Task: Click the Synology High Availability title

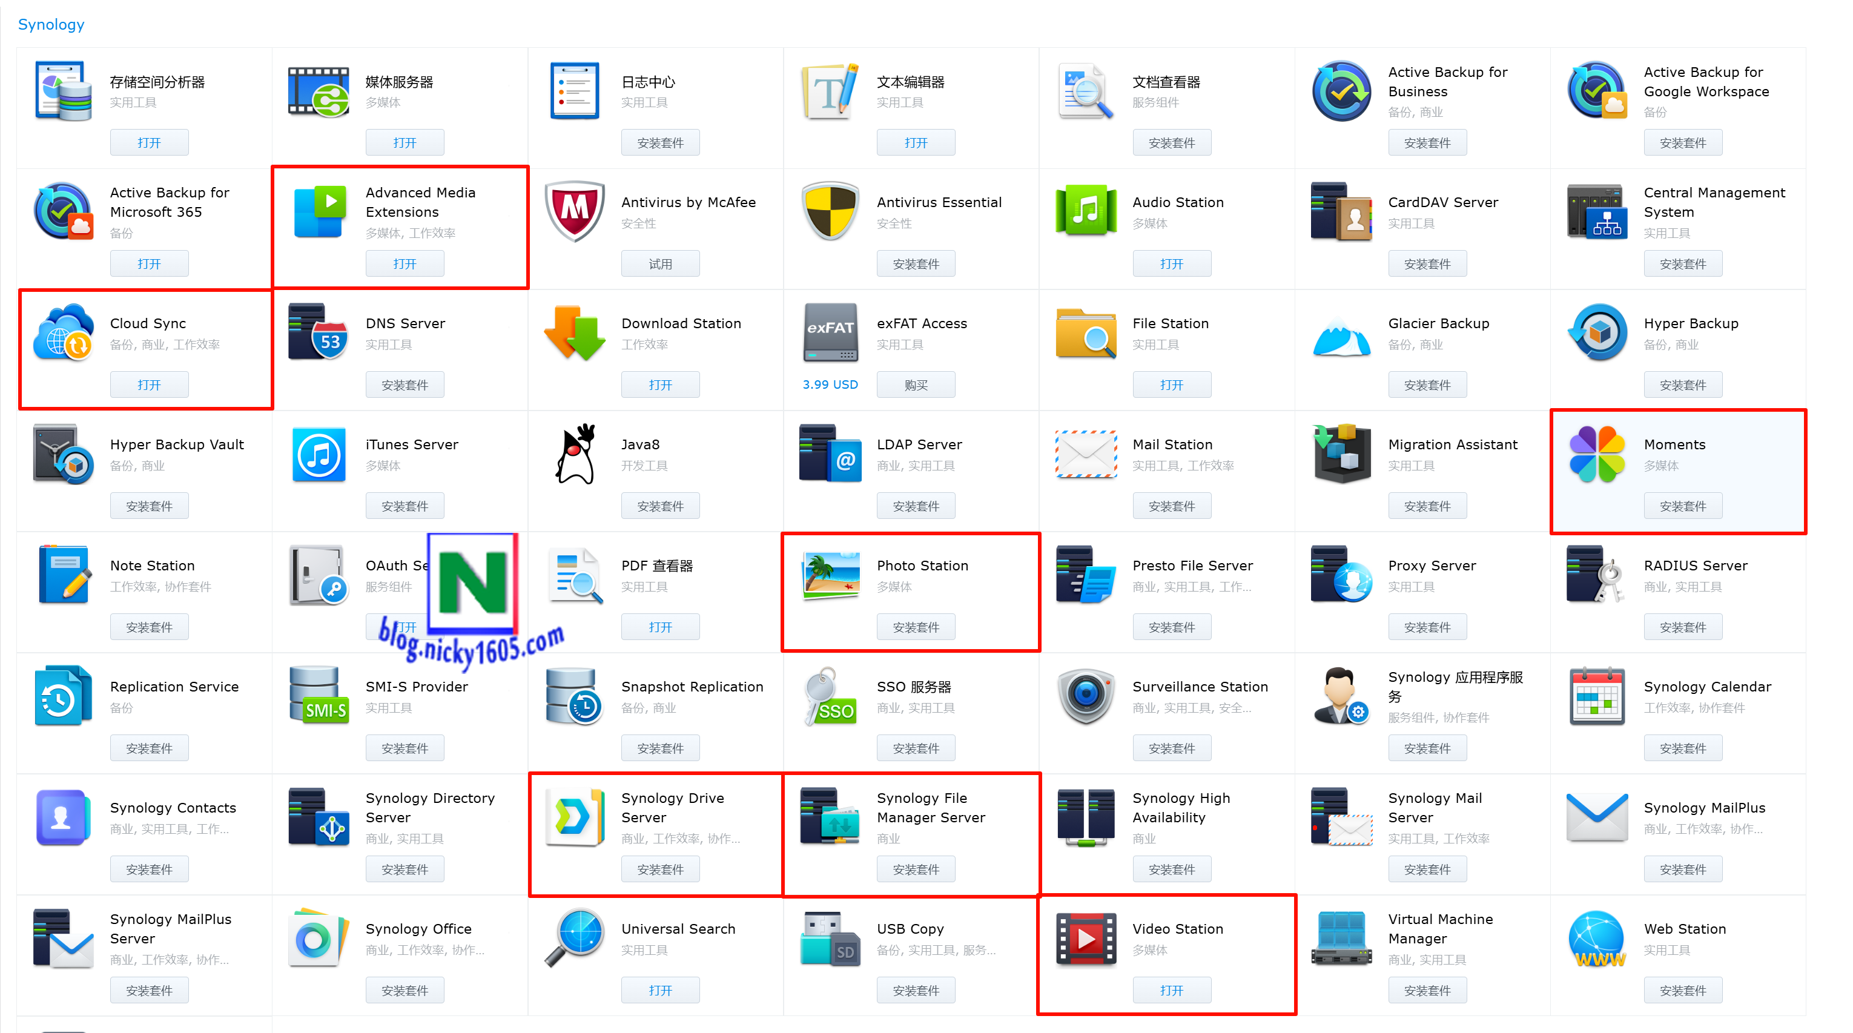Action: pyautogui.click(x=1181, y=807)
